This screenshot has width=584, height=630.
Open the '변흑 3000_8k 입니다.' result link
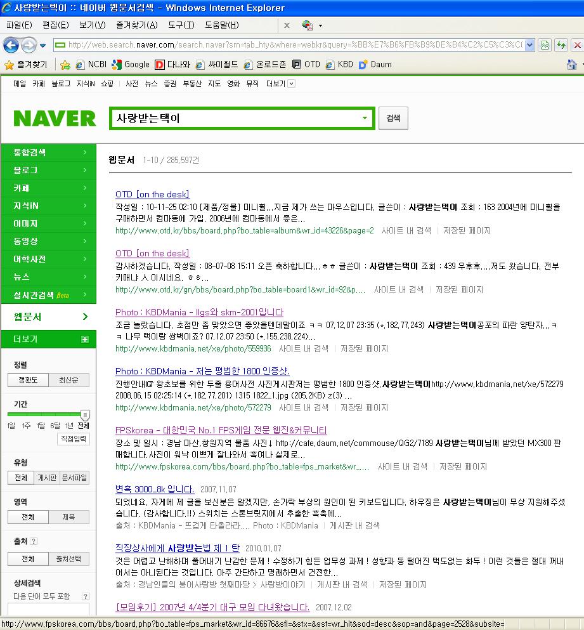[x=155, y=489]
